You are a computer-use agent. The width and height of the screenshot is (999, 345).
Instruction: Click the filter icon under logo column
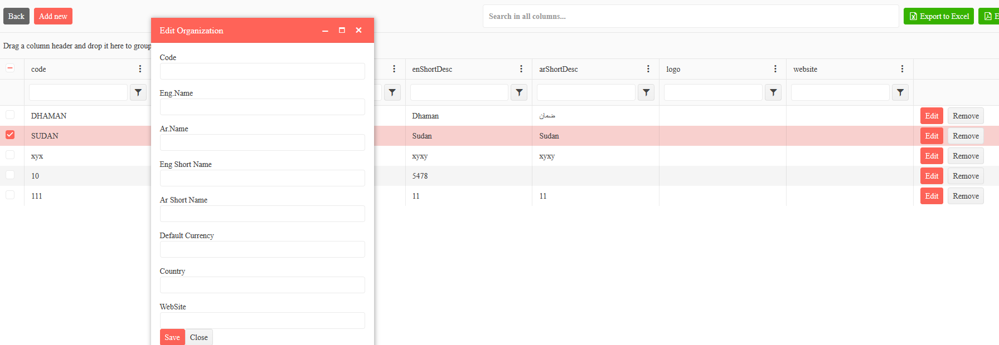[x=773, y=92]
